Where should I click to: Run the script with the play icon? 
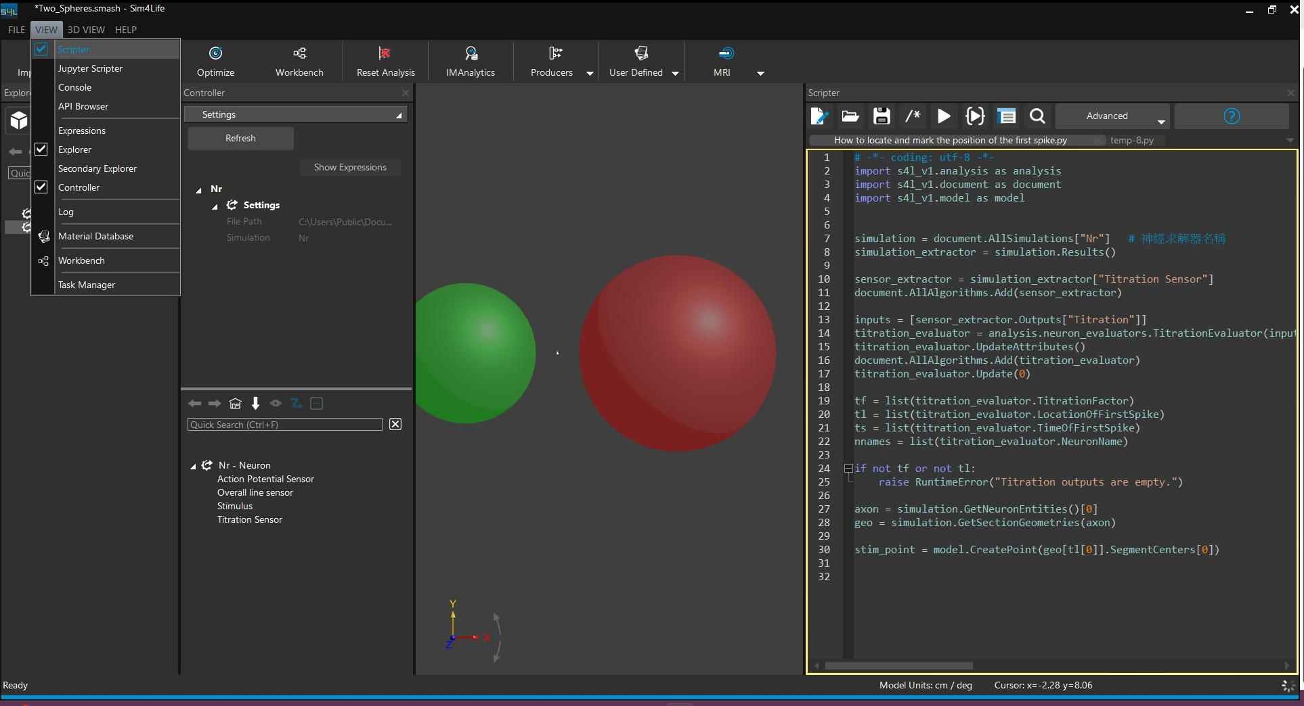pos(943,116)
